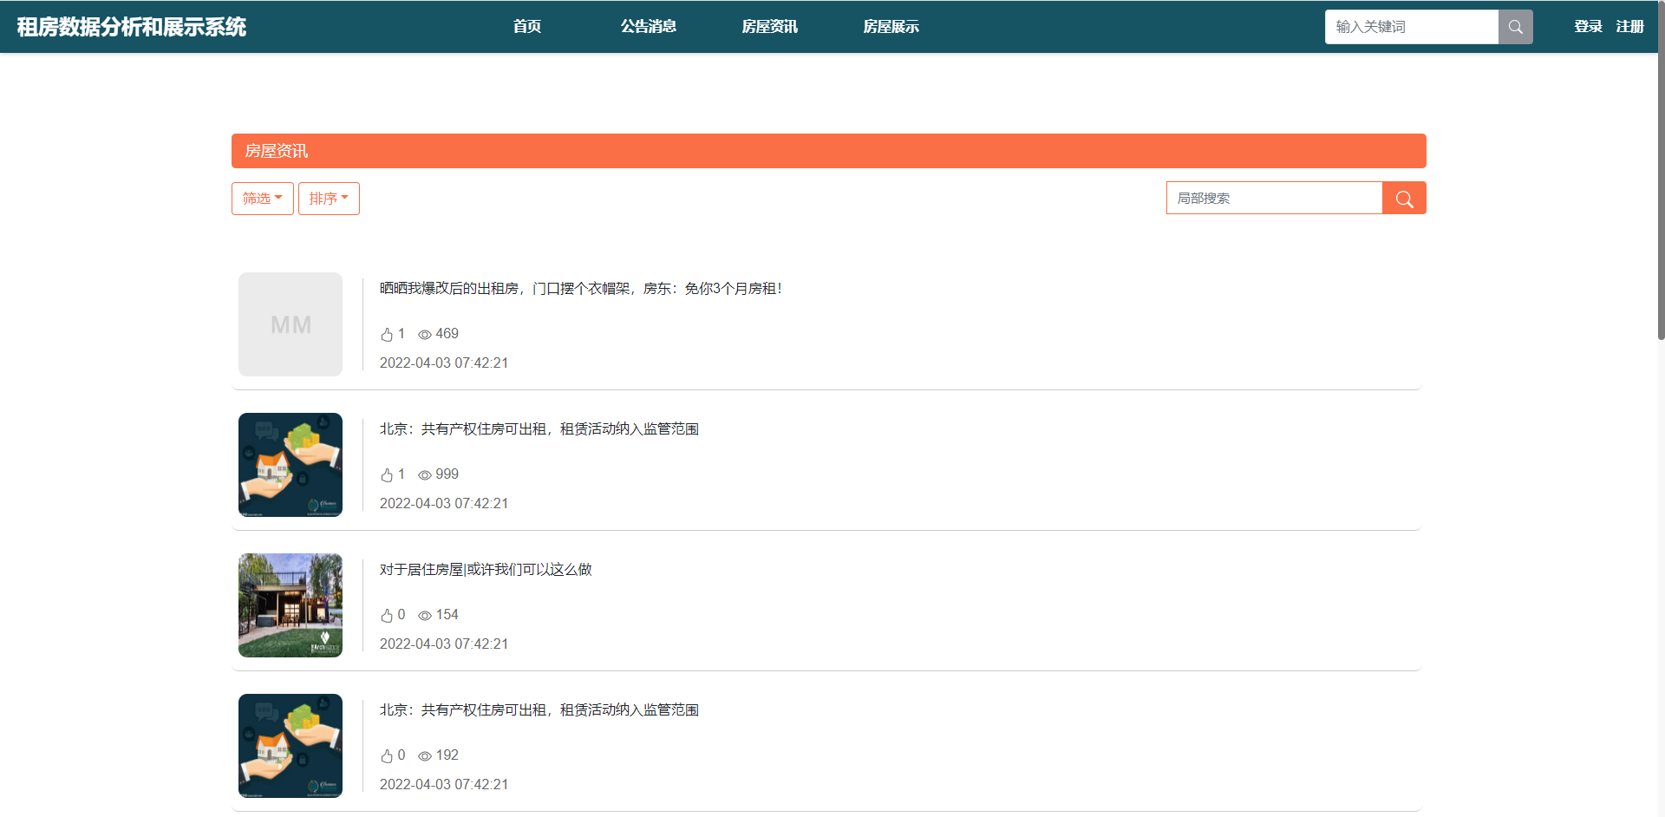This screenshot has width=1665, height=817.
Task: Click the eye view icon showing 999 views
Action: (424, 474)
